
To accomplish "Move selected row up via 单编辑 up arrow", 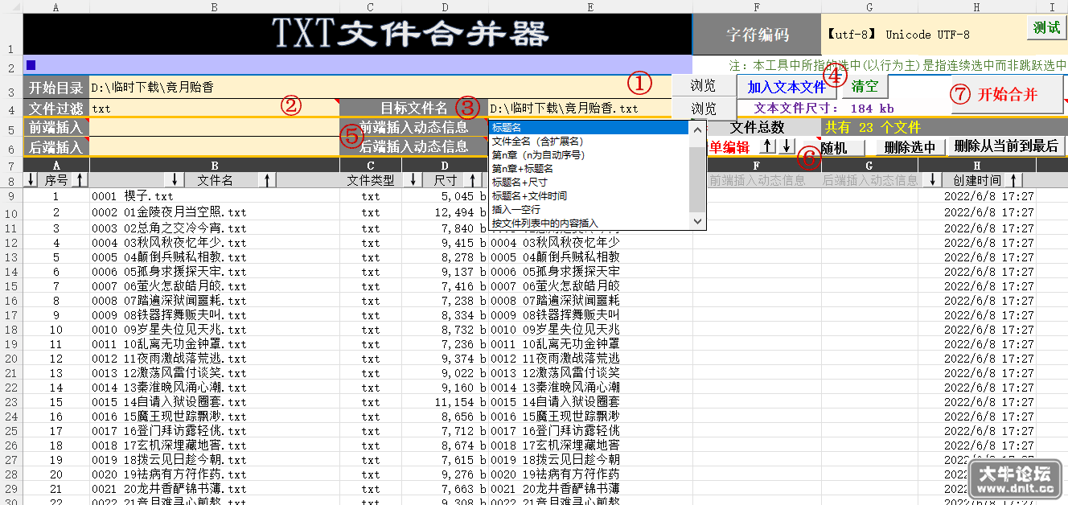I will [x=769, y=146].
